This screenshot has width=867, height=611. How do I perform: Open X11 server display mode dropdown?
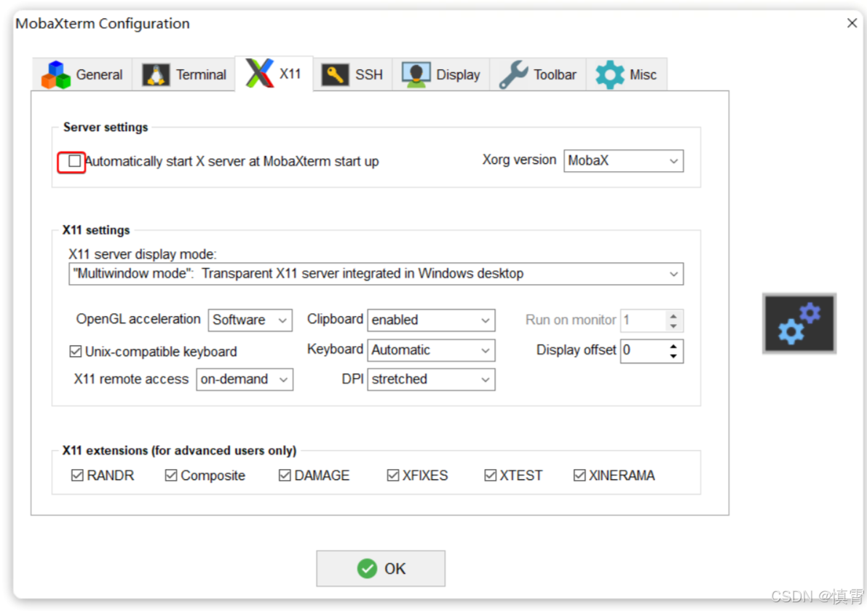376,274
